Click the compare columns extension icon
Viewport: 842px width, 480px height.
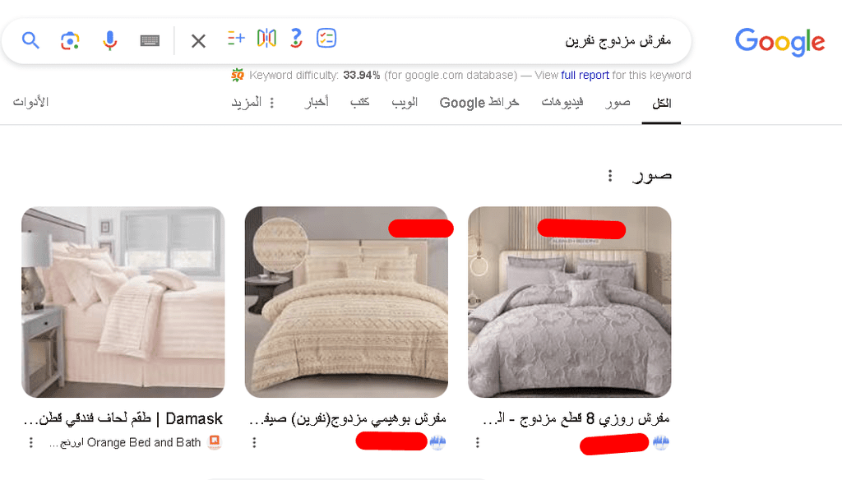(266, 38)
